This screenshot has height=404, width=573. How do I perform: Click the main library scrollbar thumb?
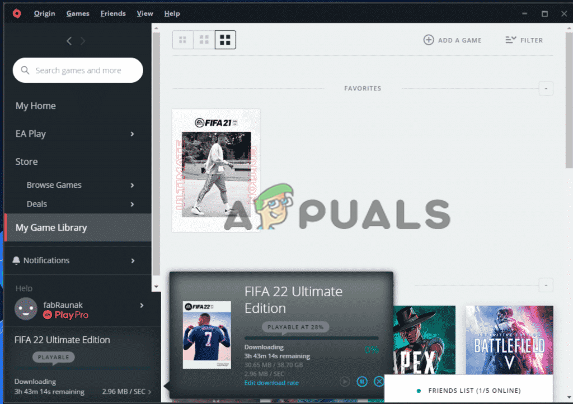(569, 101)
